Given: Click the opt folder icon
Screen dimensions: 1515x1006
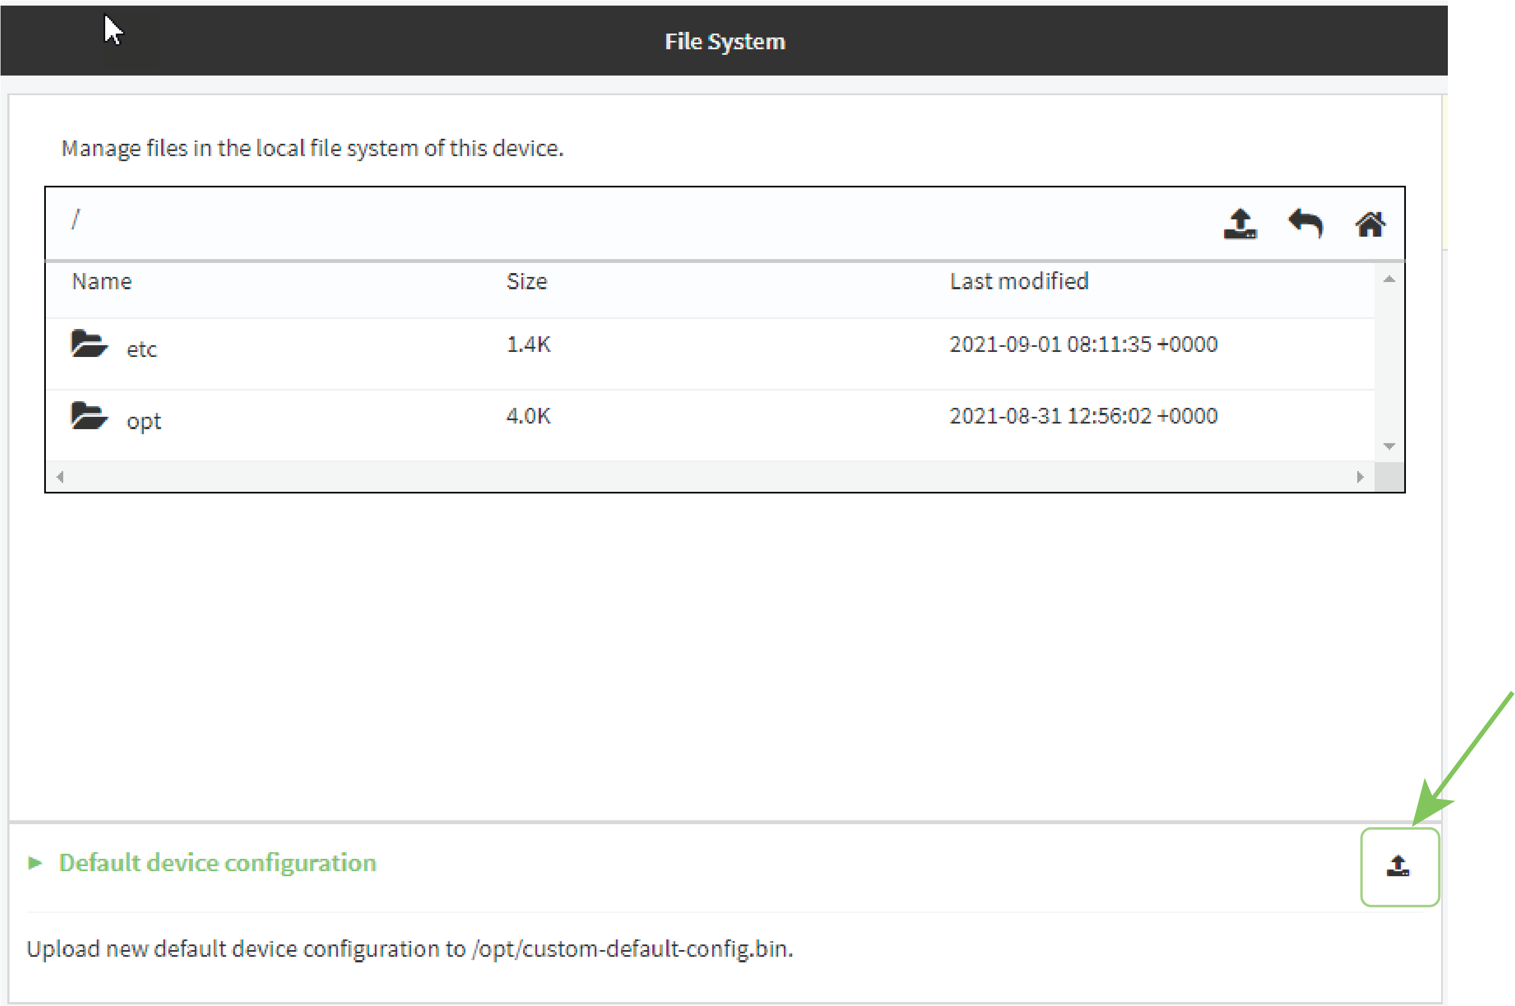Looking at the screenshot, I should (x=88, y=416).
